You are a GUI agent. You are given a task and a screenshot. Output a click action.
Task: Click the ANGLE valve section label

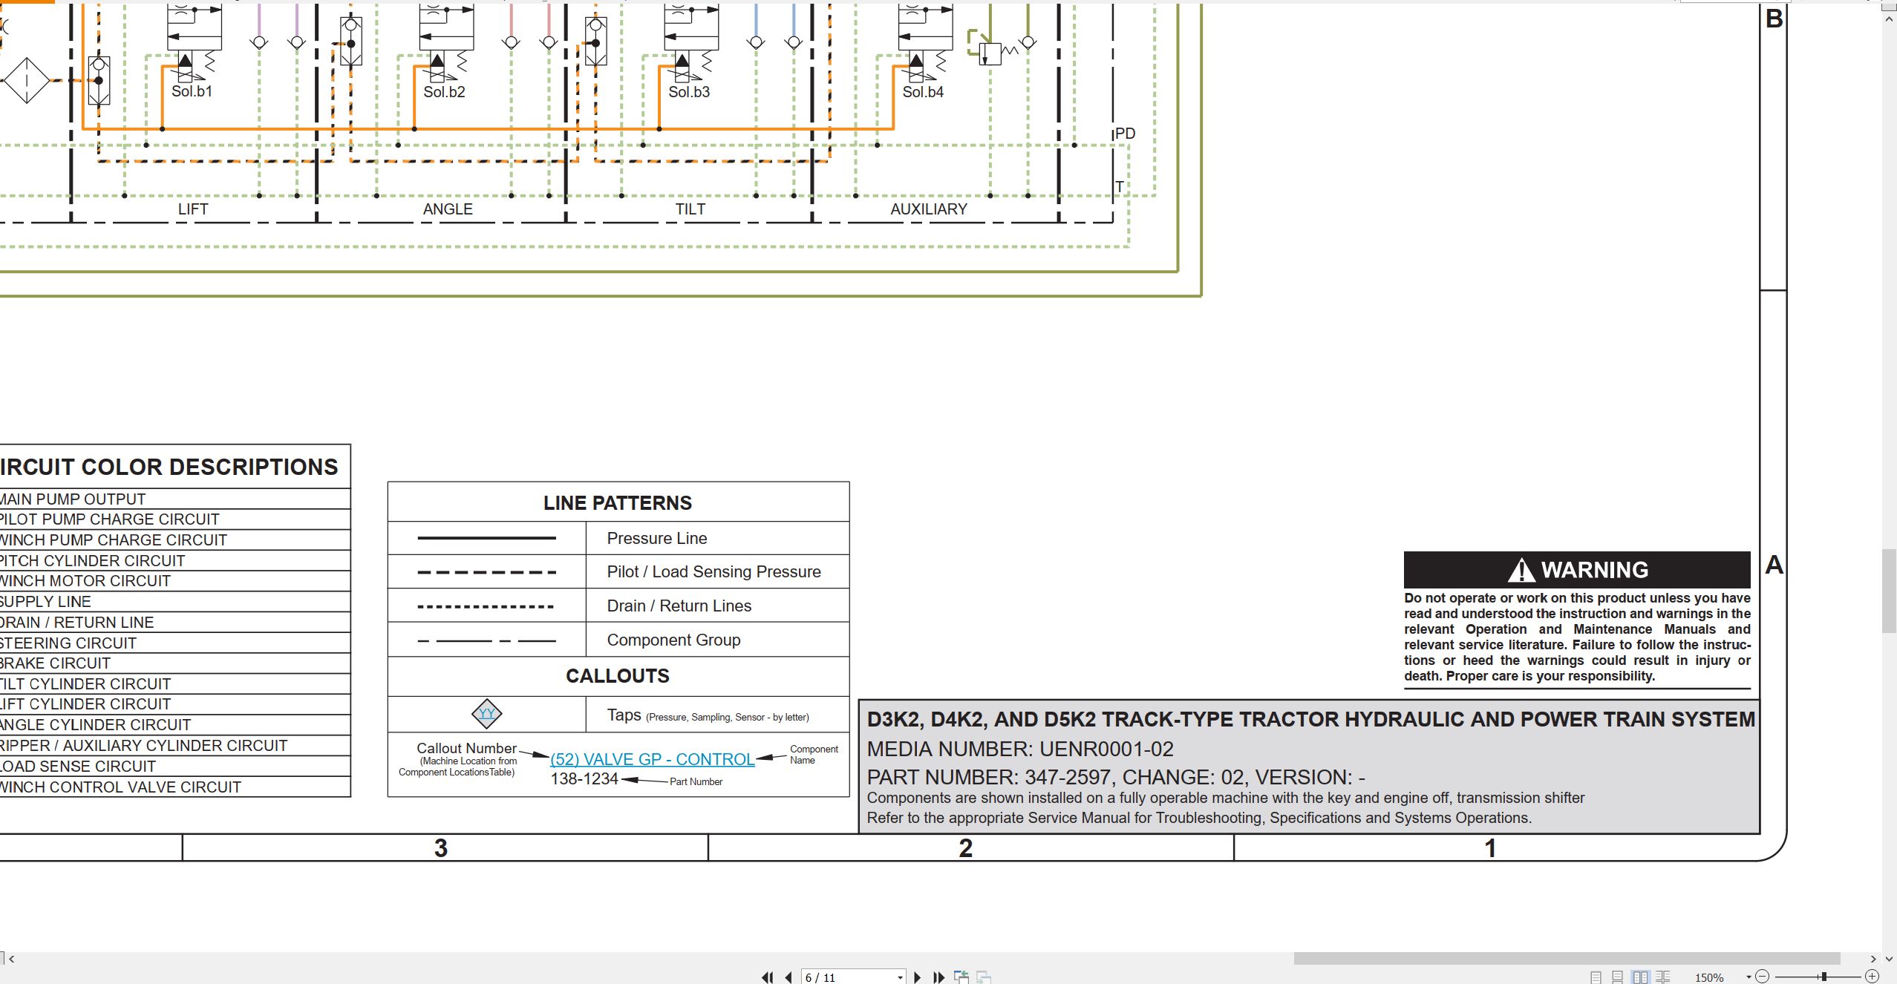(x=448, y=209)
